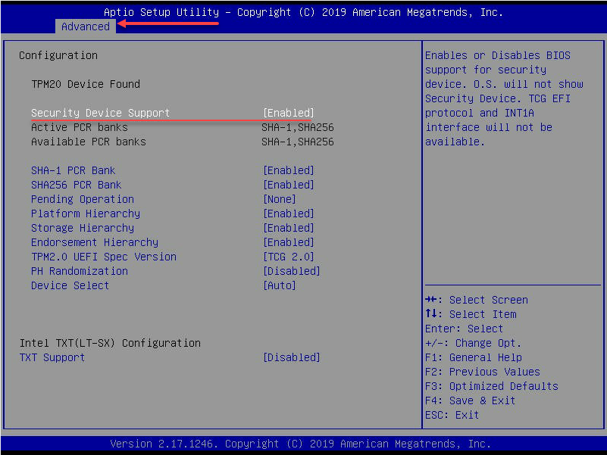Toggle PH Randomization Disabled value
This screenshot has height=455, width=607.
tap(291, 271)
